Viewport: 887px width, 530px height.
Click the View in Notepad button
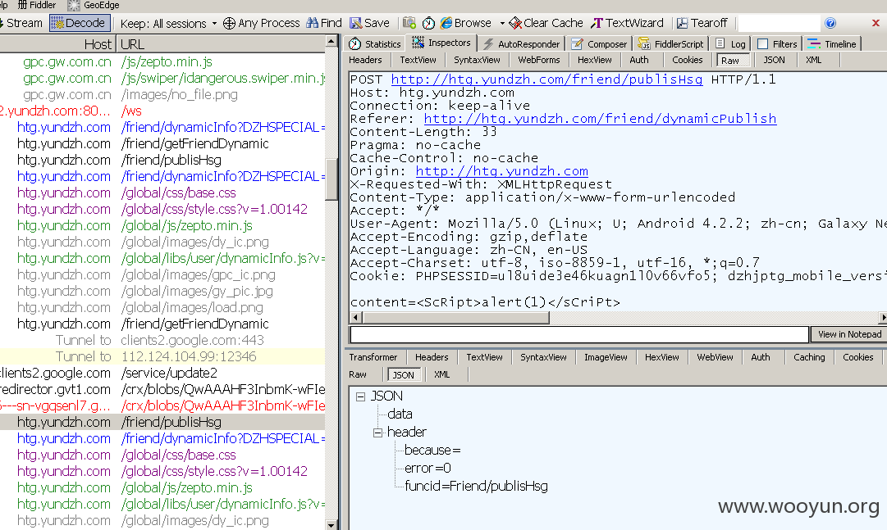click(849, 334)
